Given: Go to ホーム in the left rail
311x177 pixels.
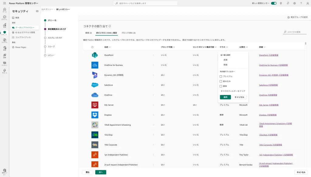Looking at the screenshot, I should [x=5, y=10].
